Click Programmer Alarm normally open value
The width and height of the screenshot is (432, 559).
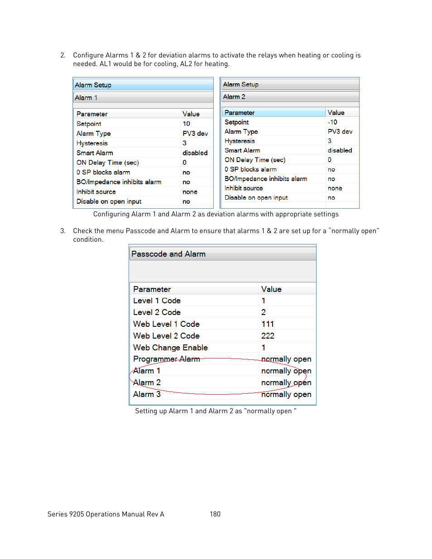tap(286, 359)
